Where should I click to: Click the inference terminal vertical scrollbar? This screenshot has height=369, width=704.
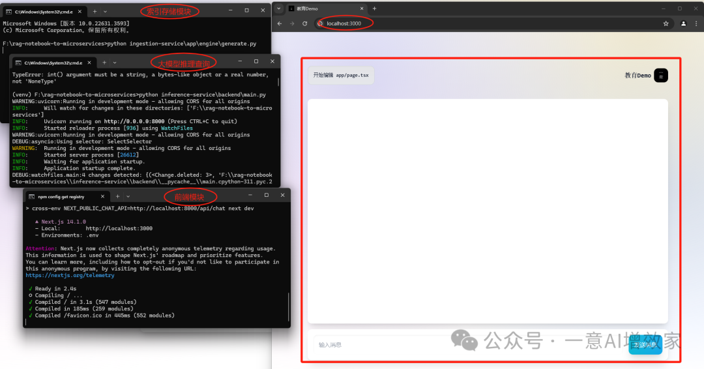pyautogui.click(x=278, y=81)
